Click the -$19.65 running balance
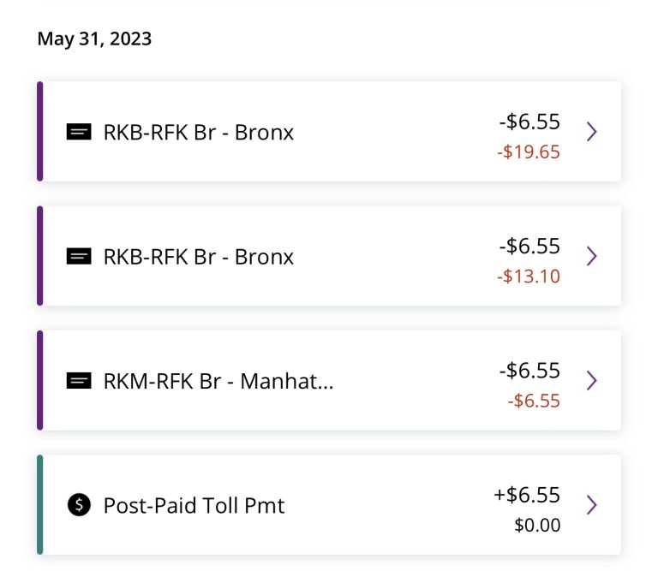 coord(529,152)
